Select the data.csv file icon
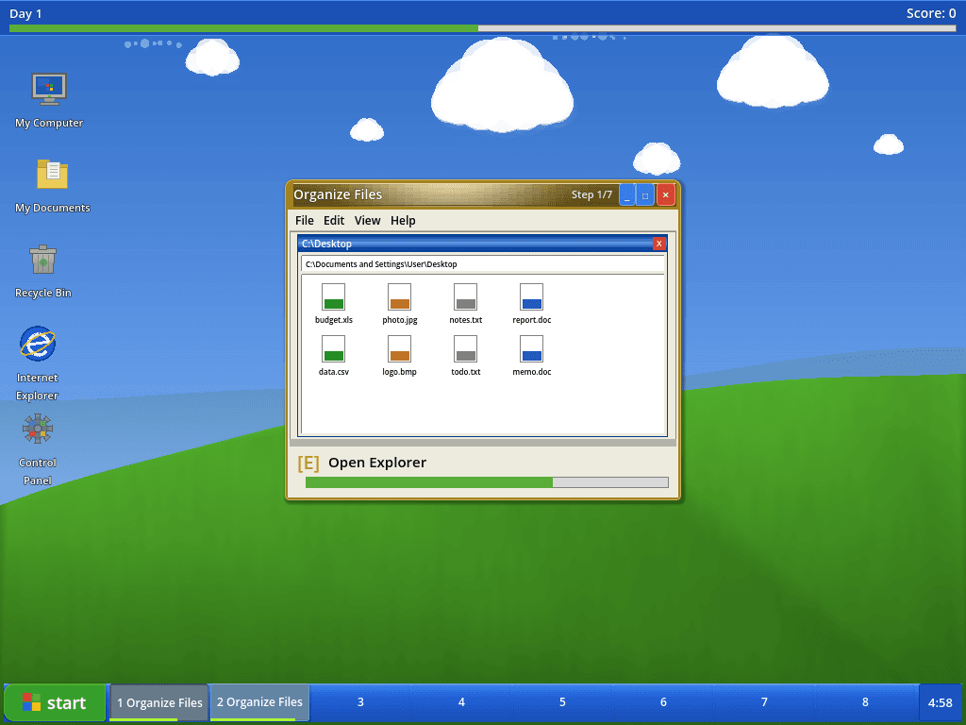 click(333, 348)
